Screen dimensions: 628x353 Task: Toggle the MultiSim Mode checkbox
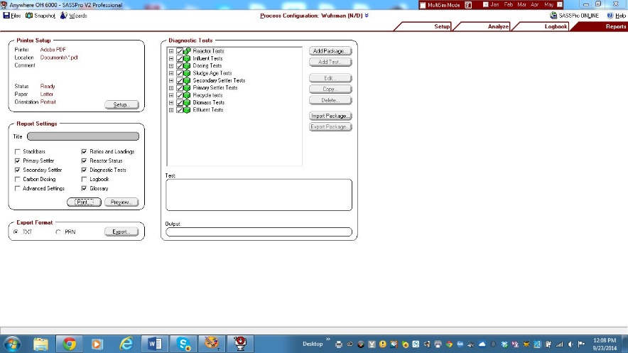423,4
